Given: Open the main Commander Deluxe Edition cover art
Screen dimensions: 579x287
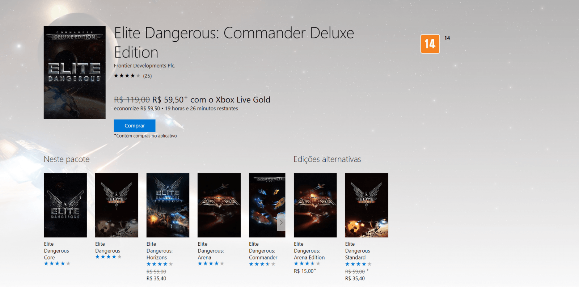Looking at the screenshot, I should coord(75,72).
